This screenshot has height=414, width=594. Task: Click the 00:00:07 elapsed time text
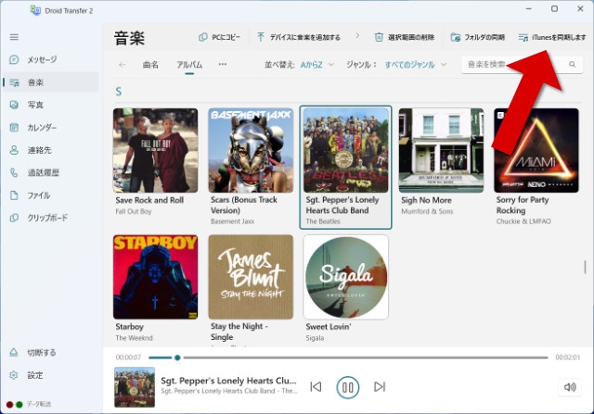tap(128, 358)
